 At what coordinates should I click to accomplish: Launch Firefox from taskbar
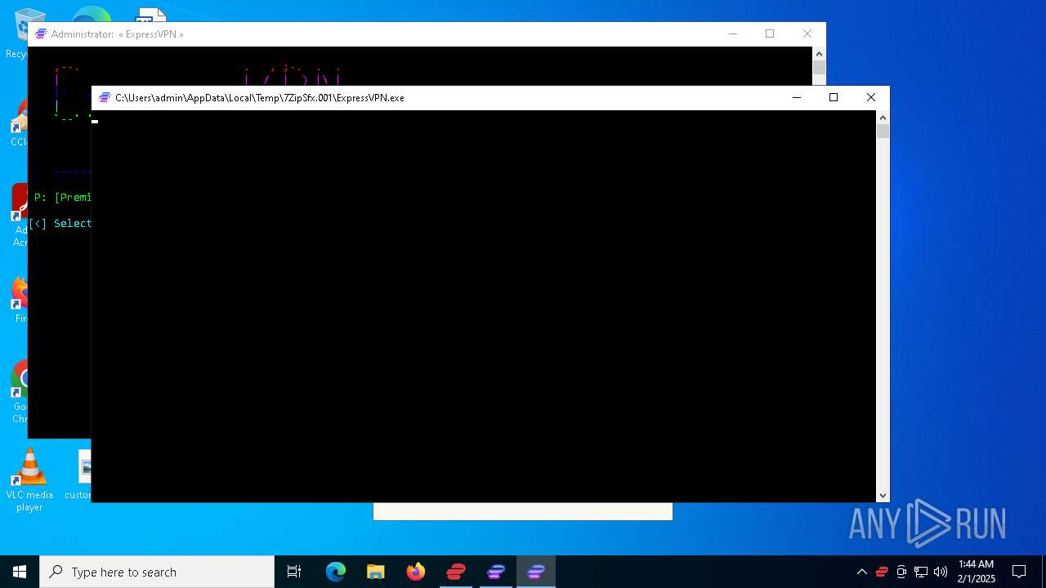point(416,572)
